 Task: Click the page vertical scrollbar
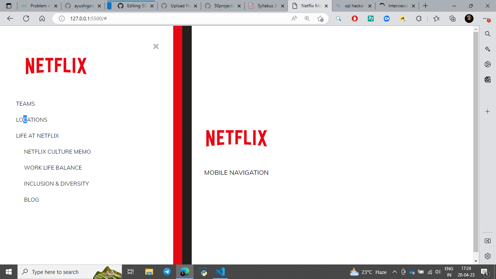(476, 142)
